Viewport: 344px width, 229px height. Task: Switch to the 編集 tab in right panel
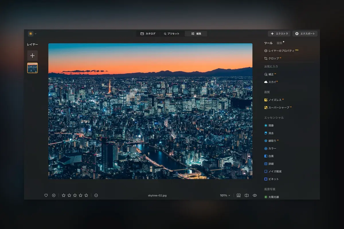click(279, 43)
